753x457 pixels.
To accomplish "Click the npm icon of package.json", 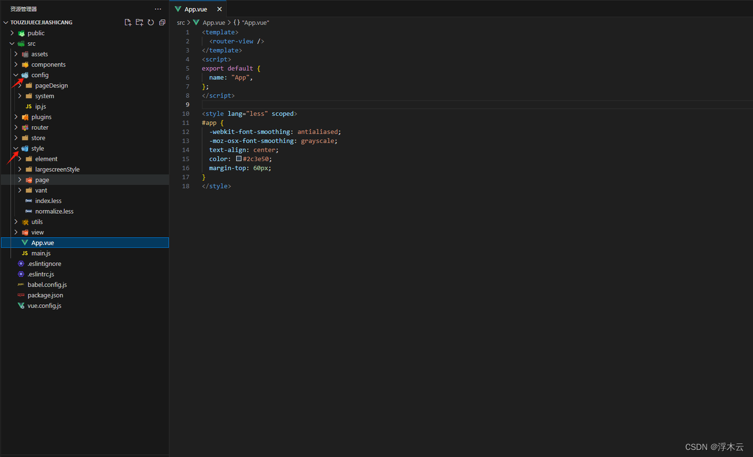I will [x=21, y=295].
